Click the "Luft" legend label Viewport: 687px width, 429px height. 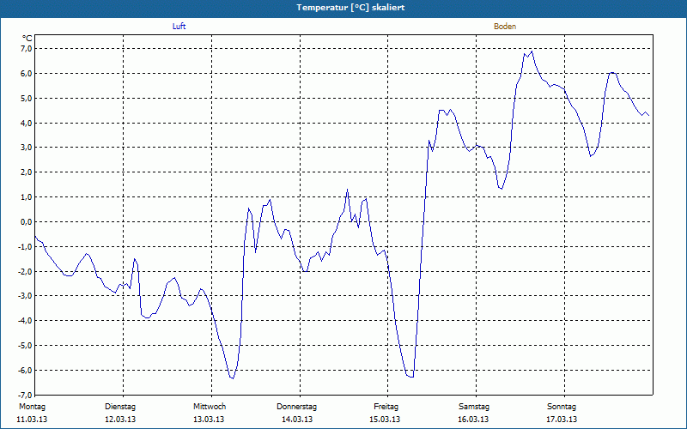point(179,27)
